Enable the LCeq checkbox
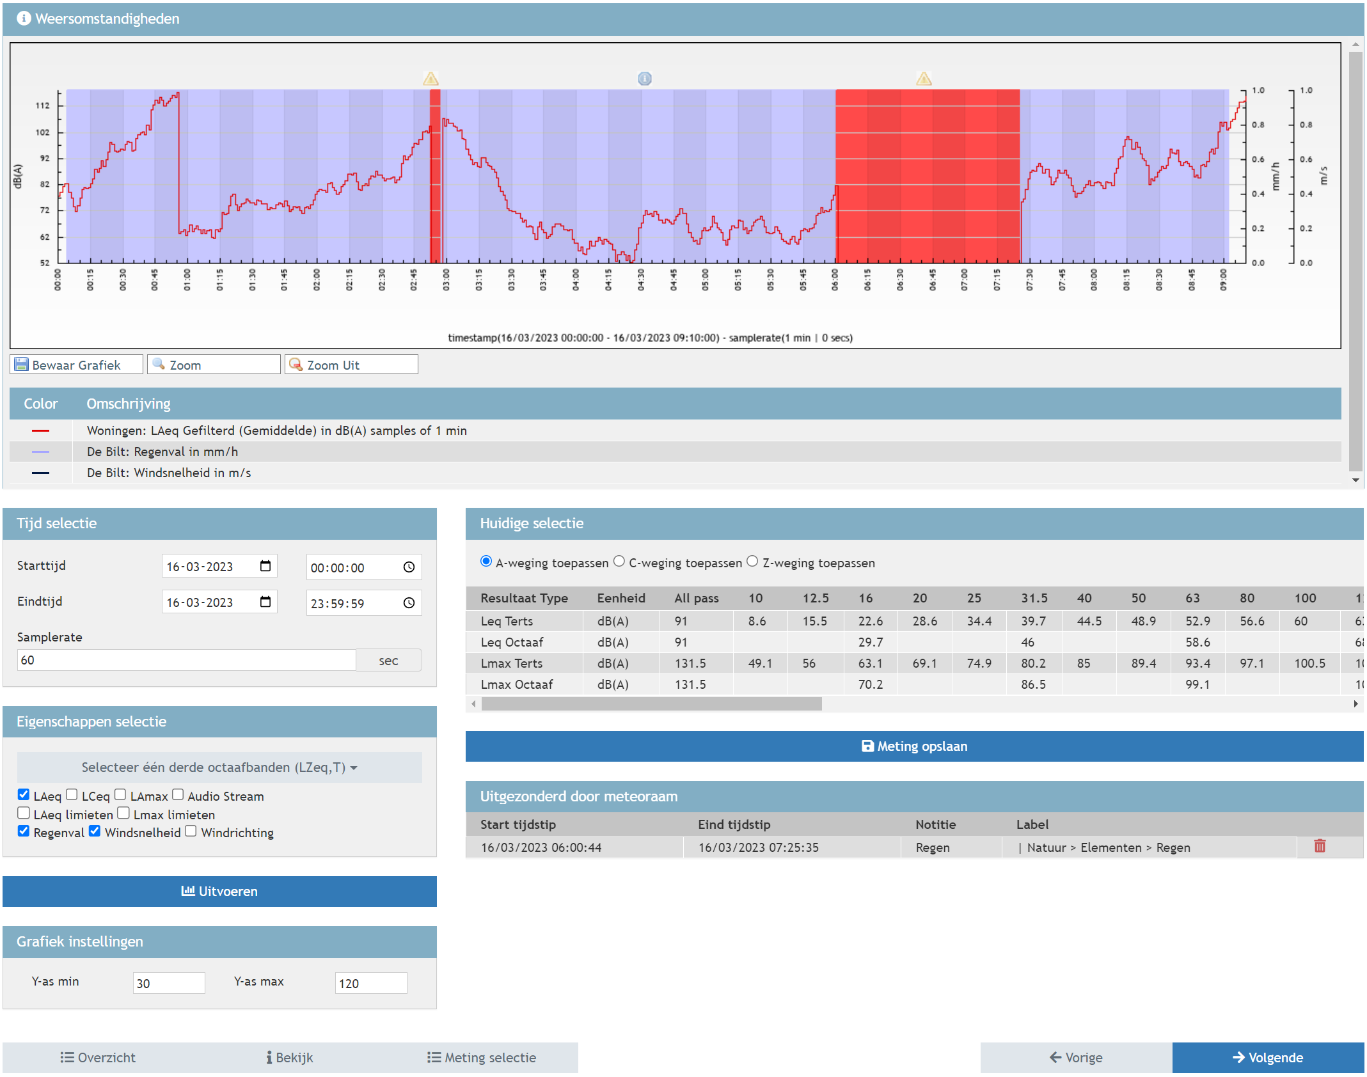 tap(72, 795)
